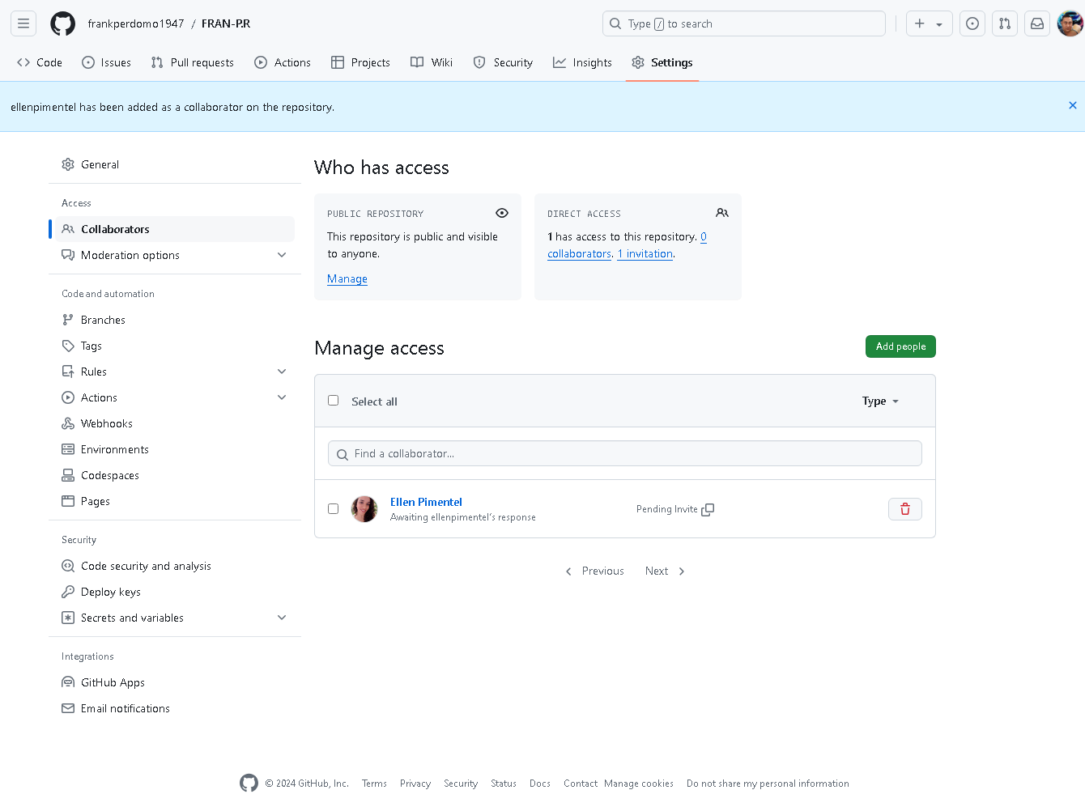
Task: Open the 1 invitation link
Action: (645, 253)
